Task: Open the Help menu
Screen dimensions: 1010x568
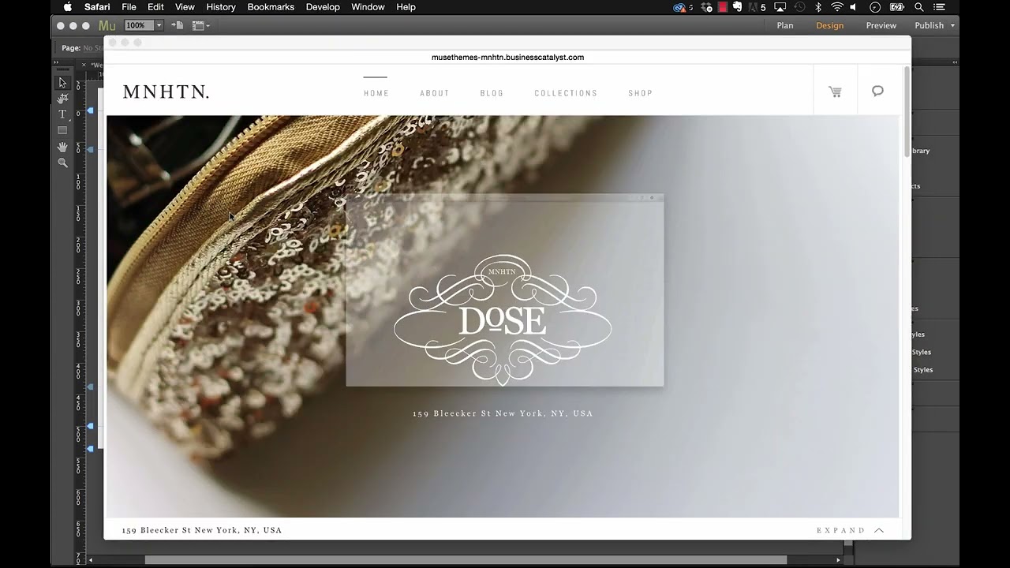Action: (406, 7)
